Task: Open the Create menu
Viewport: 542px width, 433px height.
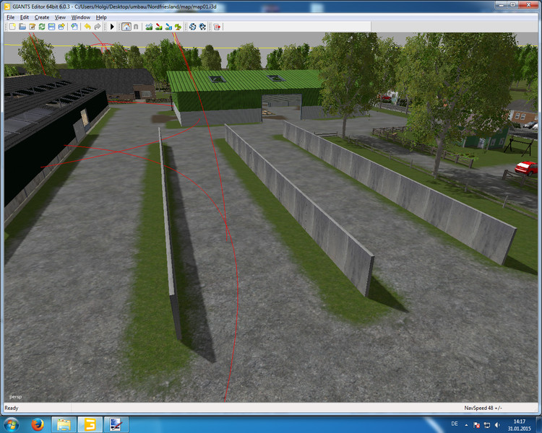Action: coord(42,17)
